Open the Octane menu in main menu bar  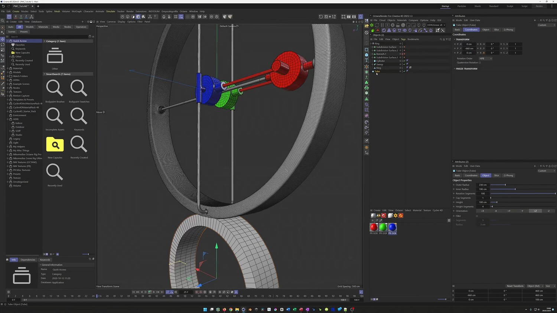(x=183, y=11)
